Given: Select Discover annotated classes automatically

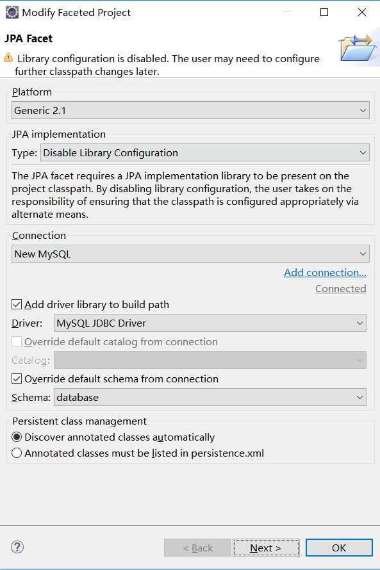Looking at the screenshot, I should [17, 437].
